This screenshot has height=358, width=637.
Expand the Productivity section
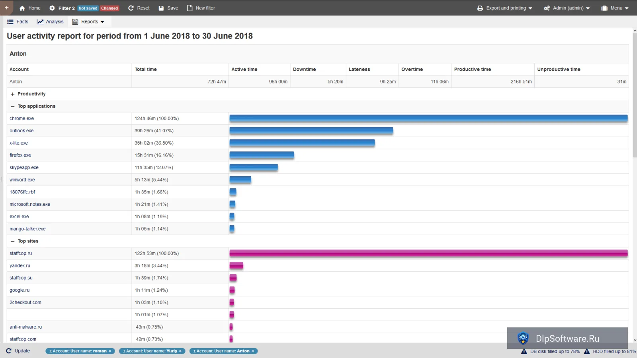tap(28, 94)
